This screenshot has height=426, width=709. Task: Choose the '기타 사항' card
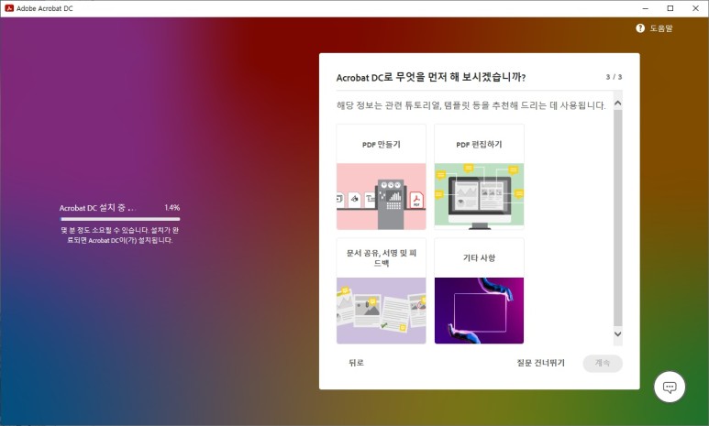tap(480, 291)
